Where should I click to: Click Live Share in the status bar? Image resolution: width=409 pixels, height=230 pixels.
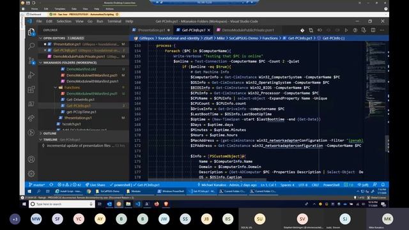click(x=95, y=185)
